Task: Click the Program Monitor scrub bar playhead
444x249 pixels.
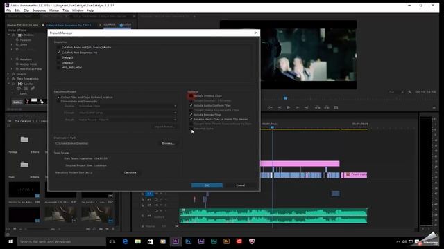Action: point(285,98)
